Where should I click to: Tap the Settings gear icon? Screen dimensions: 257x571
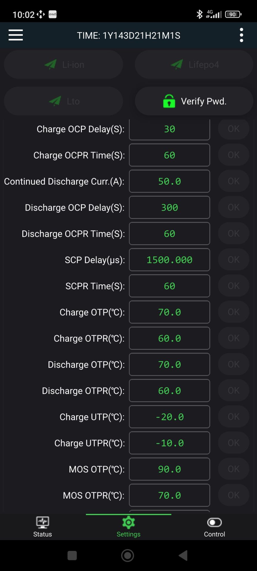(x=128, y=523)
